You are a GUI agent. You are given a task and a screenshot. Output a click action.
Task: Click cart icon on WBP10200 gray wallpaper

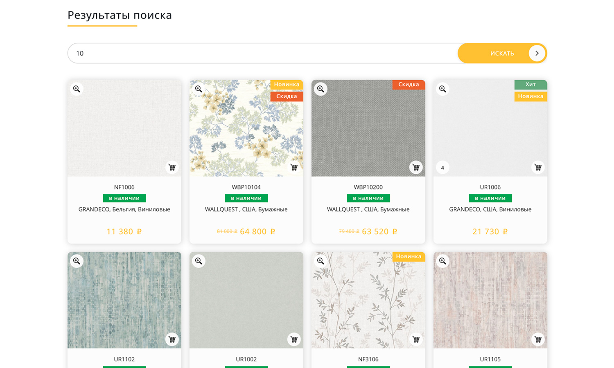coord(416,167)
